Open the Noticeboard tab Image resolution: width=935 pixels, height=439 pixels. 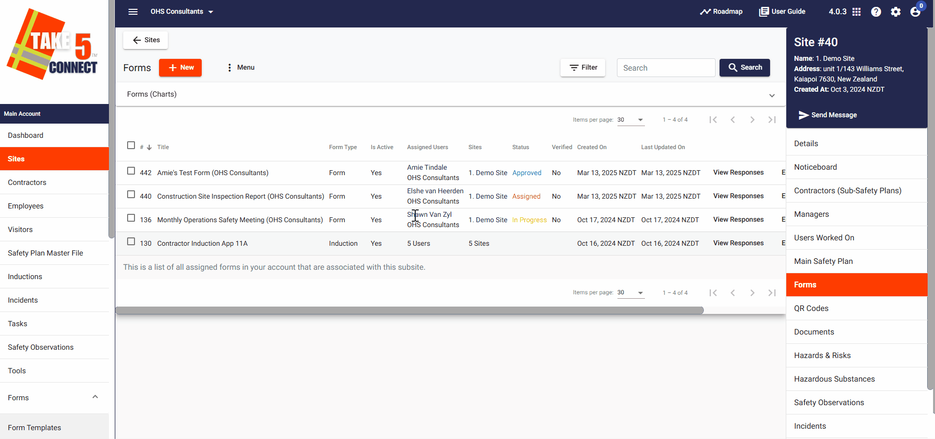tap(856, 167)
